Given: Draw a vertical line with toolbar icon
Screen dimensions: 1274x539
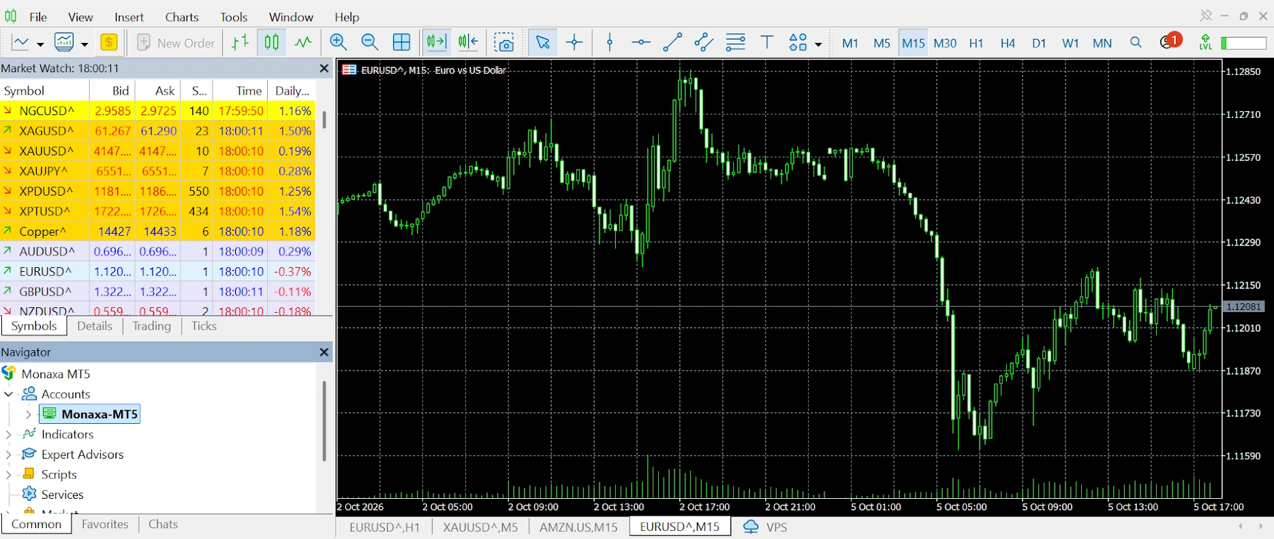Looking at the screenshot, I should click(x=610, y=42).
